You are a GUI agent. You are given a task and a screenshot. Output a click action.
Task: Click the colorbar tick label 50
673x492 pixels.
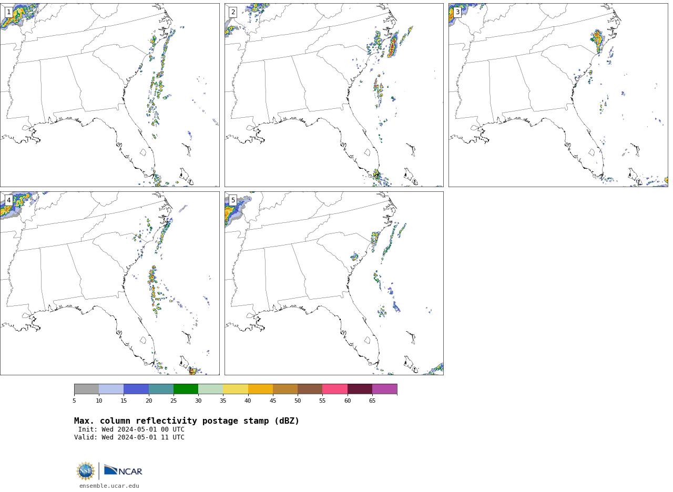point(298,401)
